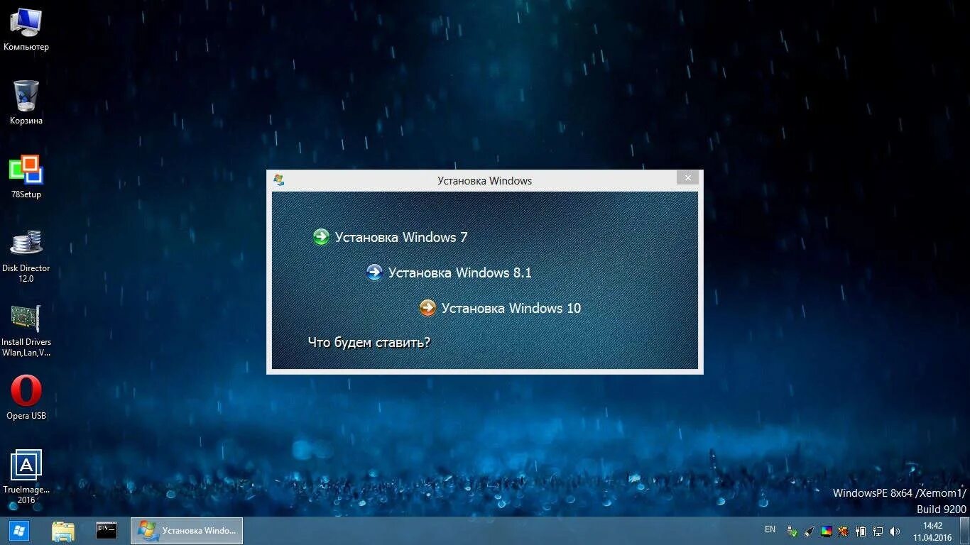Screen dimensions: 970x545
Task: Choose the Установка Windows 8.1 option text
Action: pos(460,272)
